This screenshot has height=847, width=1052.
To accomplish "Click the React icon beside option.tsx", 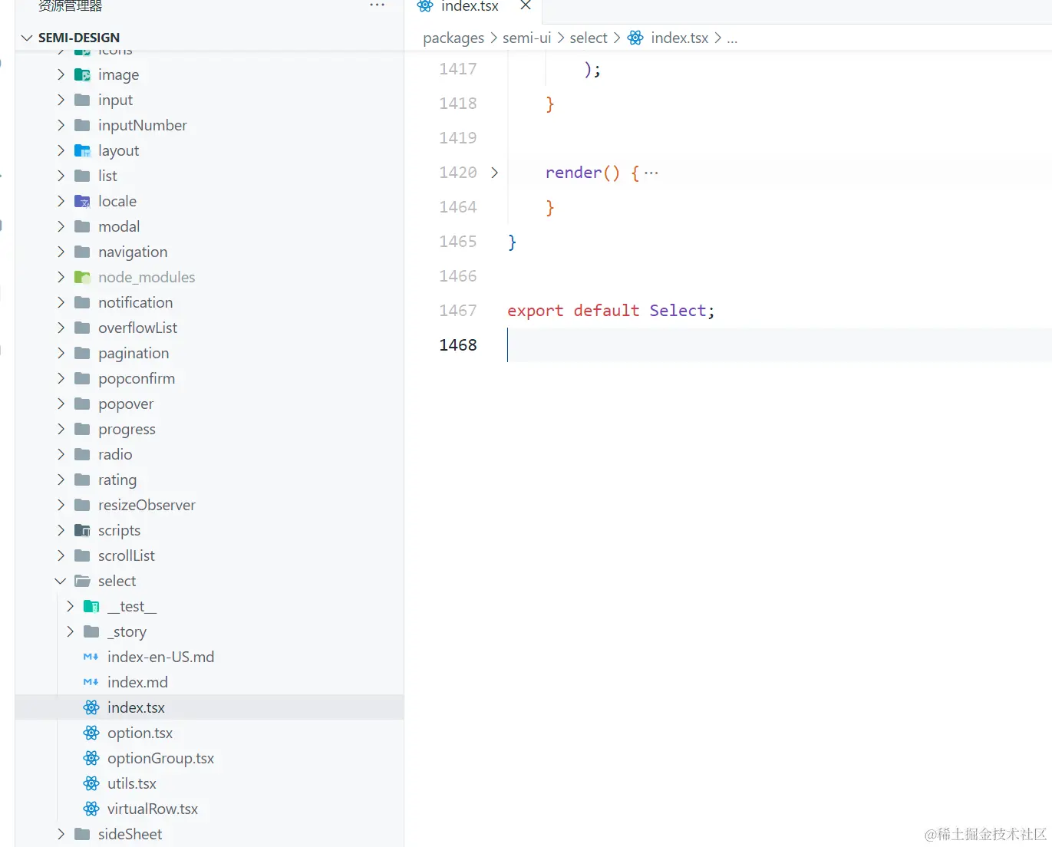I will (91, 733).
